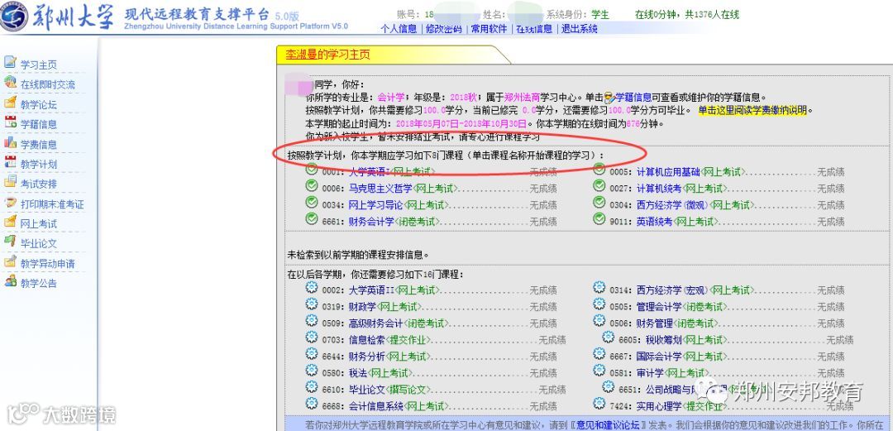Image resolution: width=893 pixels, height=431 pixels.
Task: Click the 打印期末准考证 sidebar icon
Action: 10,202
